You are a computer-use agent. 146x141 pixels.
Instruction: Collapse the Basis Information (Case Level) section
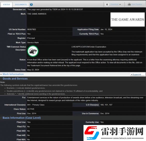coord(1,118)
